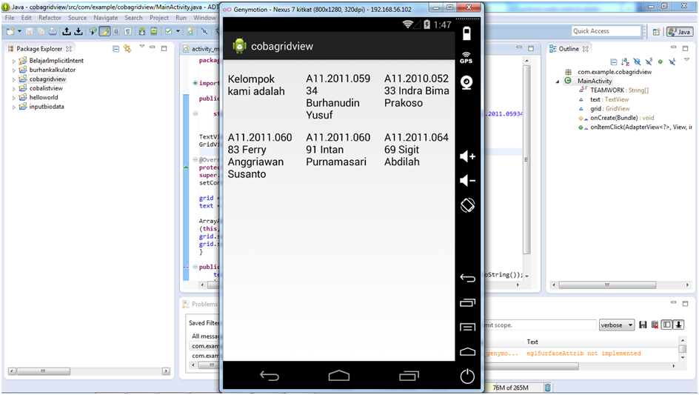Tap Android navigation bar home button
This screenshot has height=395, width=699.
[x=339, y=376]
